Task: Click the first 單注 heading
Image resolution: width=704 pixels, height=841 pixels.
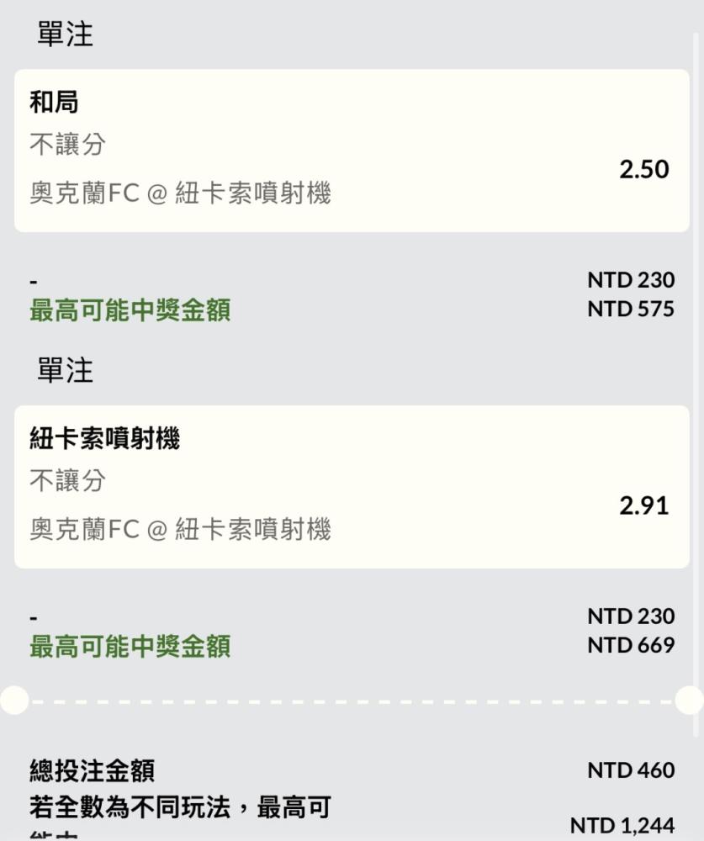Action: click(65, 34)
